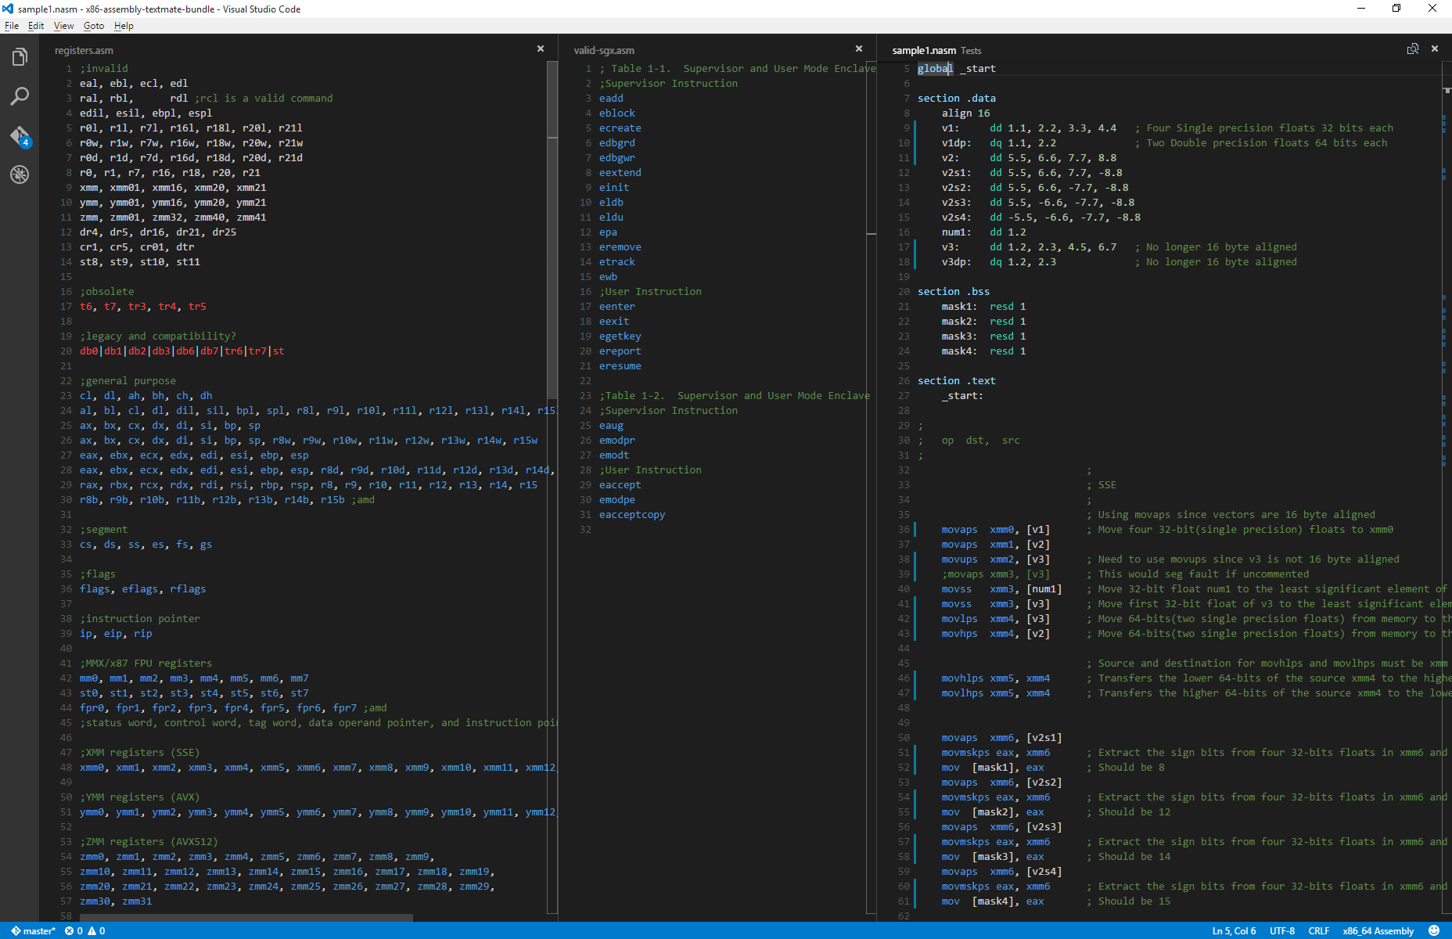Click 'eacceptcopy' in valid-sgx.asm
This screenshot has height=939, width=1452.
click(632, 515)
